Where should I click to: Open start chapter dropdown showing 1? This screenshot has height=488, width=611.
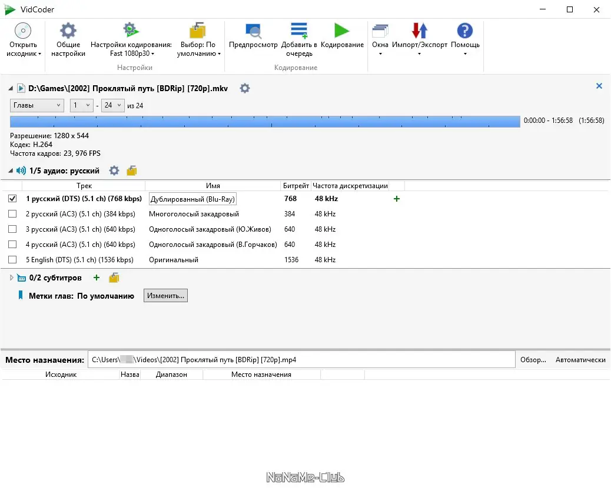81,105
